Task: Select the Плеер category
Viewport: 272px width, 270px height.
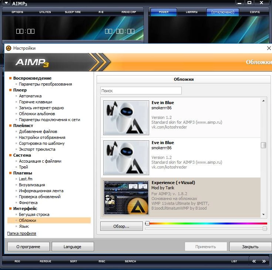Action: click(x=20, y=90)
